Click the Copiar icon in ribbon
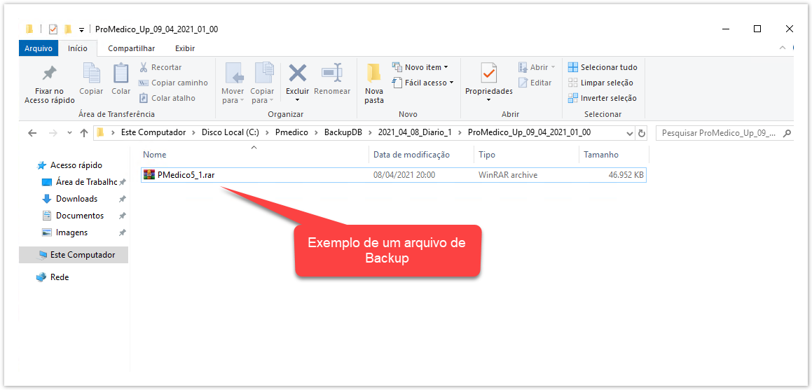The image size is (812, 390). coord(91,74)
